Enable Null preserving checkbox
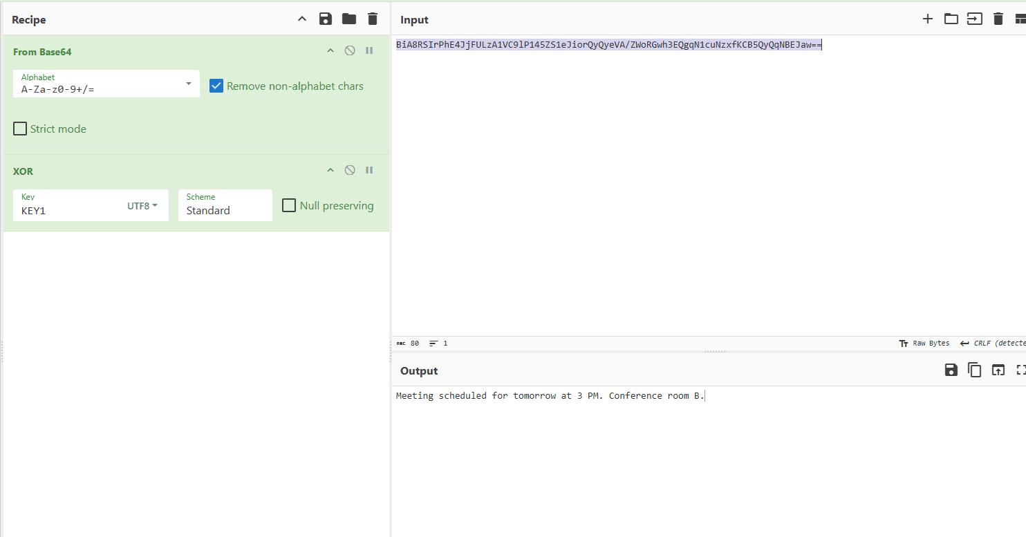This screenshot has height=537, width=1026. pyautogui.click(x=289, y=206)
